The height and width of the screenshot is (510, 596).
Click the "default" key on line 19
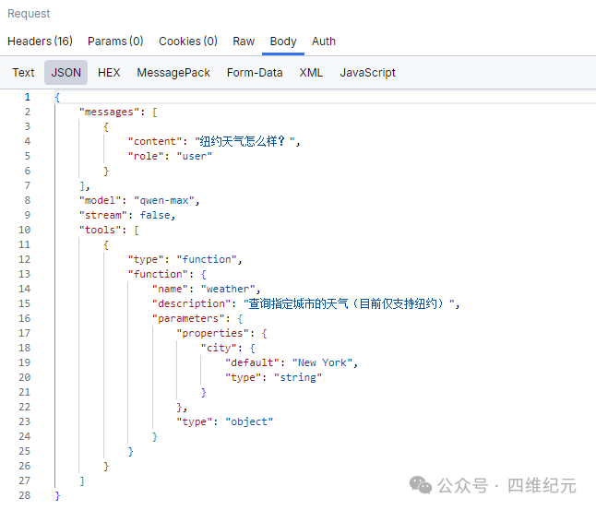pyautogui.click(x=252, y=362)
